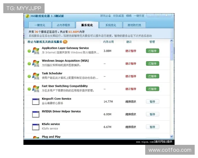Select NVIDIA Driver Helper Service name

[61, 111]
